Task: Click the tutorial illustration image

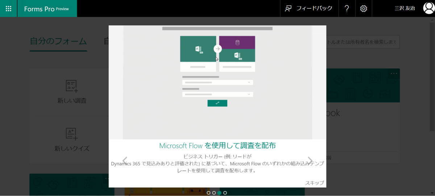Action: [217, 82]
